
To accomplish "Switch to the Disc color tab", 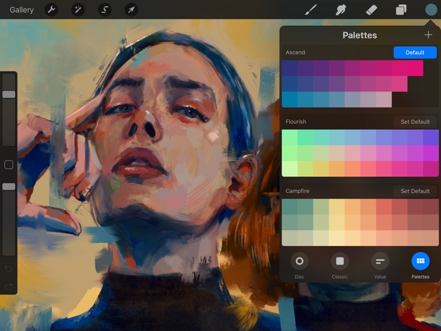I will [299, 261].
